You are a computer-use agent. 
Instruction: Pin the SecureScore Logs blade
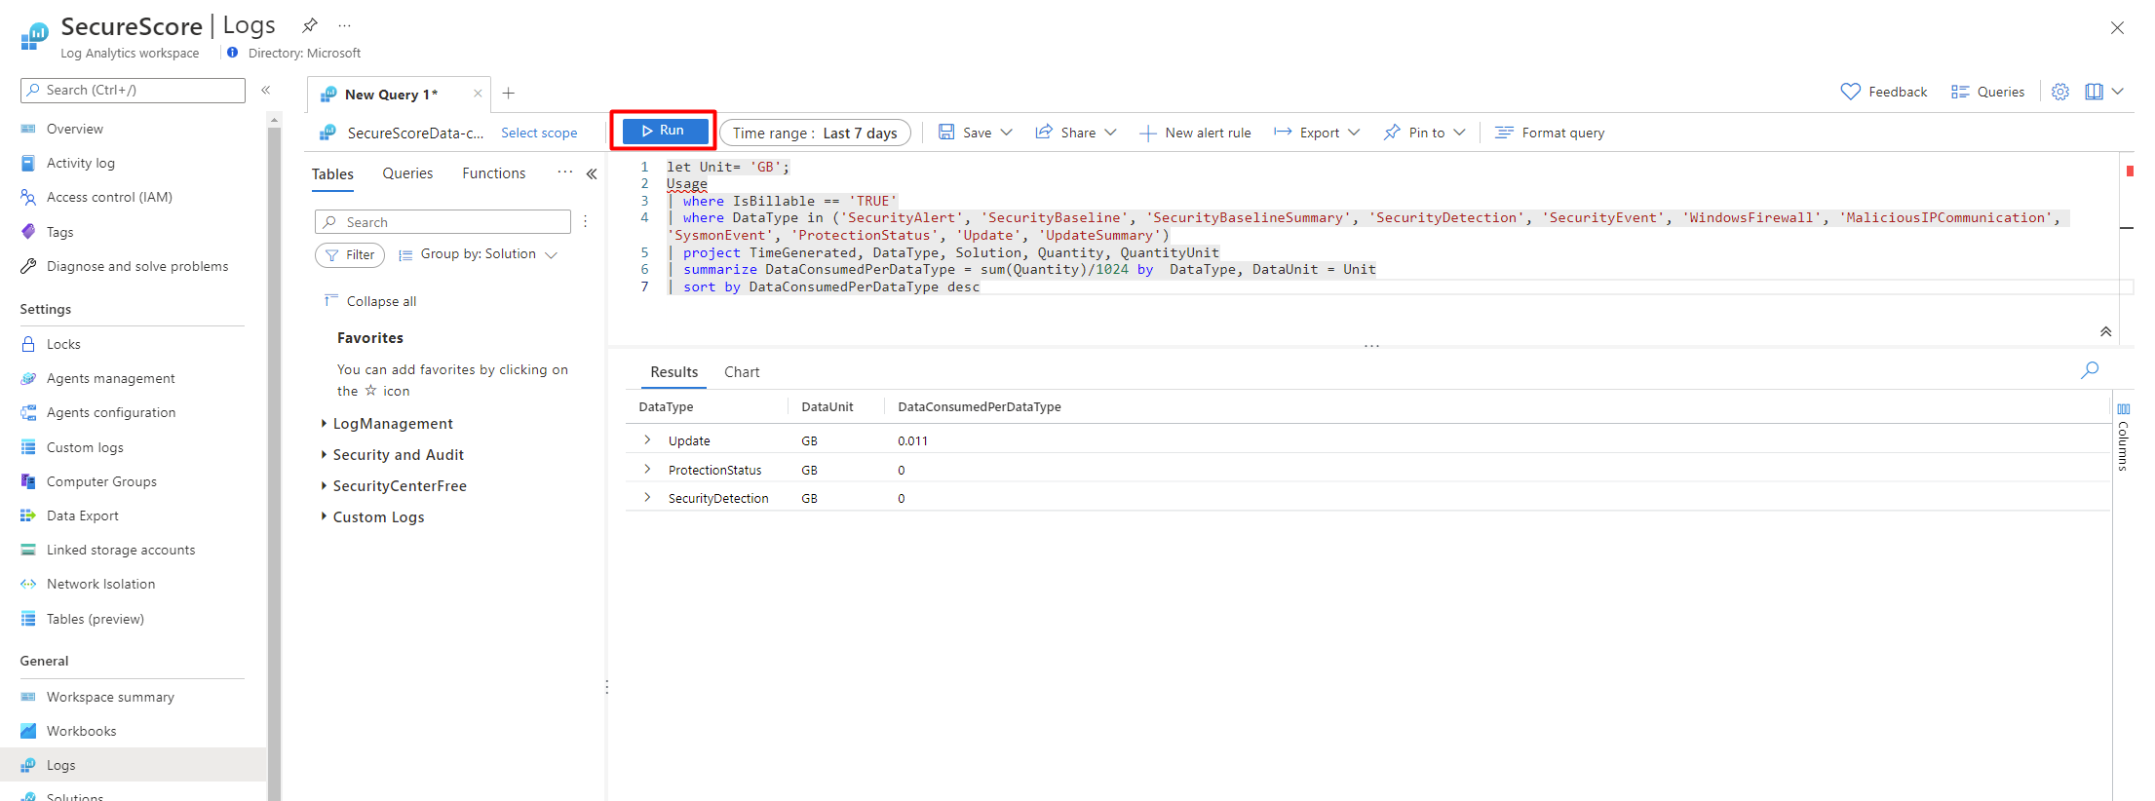click(x=310, y=25)
